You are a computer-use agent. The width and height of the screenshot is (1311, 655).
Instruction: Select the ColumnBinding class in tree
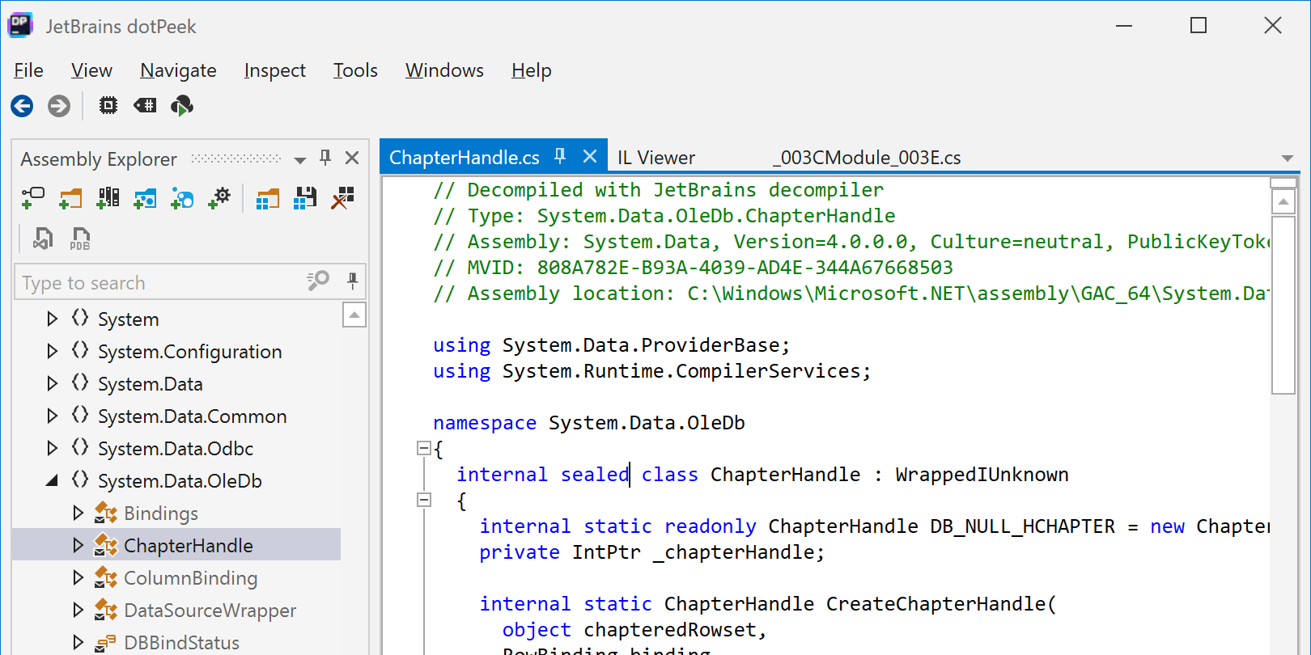point(190,578)
